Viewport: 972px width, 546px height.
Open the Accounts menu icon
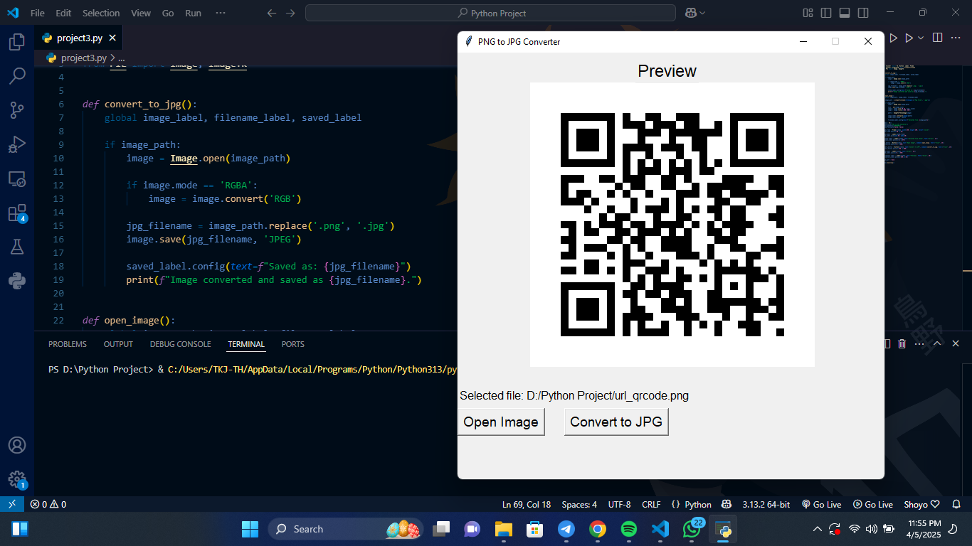pos(17,445)
